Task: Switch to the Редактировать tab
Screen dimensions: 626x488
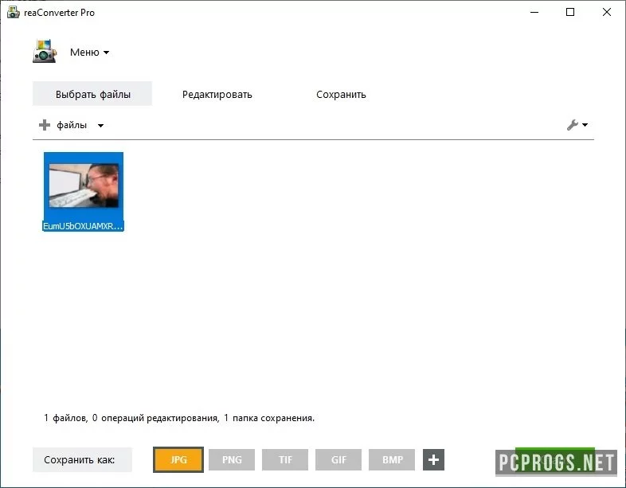Action: pyautogui.click(x=217, y=95)
